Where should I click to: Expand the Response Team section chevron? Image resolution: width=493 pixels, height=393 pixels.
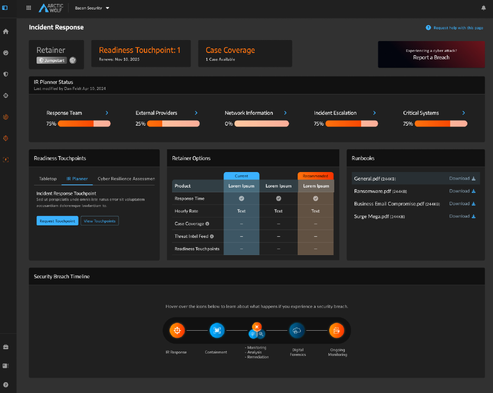coord(107,113)
